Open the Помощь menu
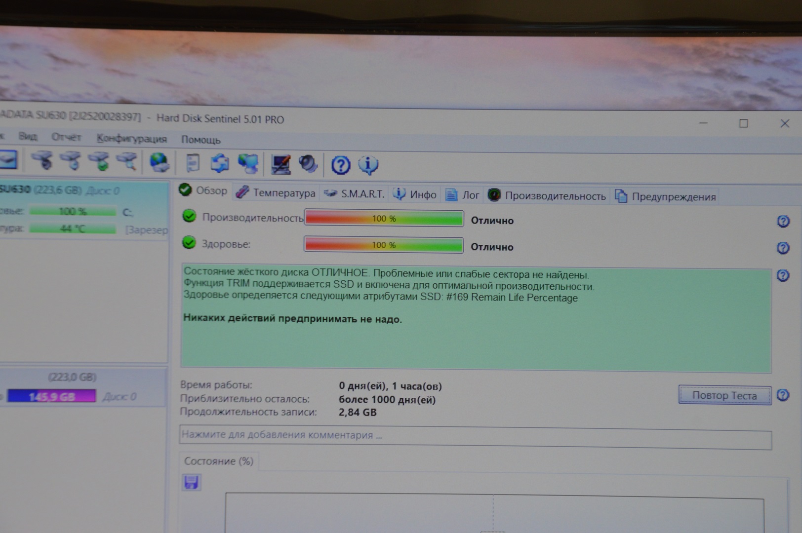This screenshot has width=802, height=533. (200, 140)
